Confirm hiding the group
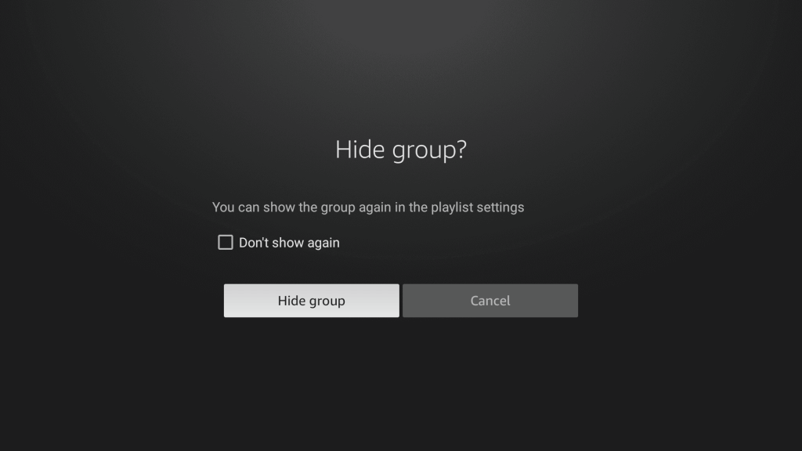 (311, 301)
